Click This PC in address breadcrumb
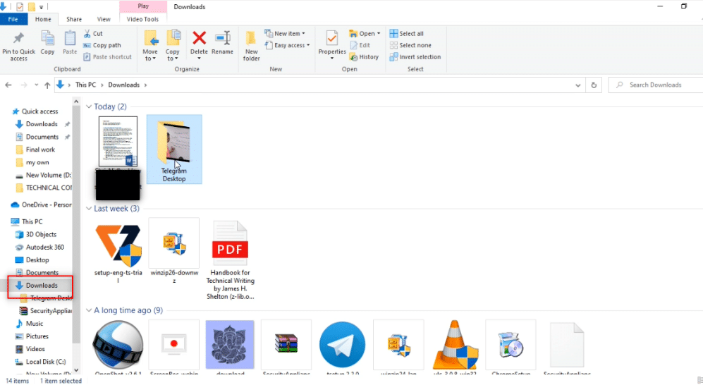 tap(85, 85)
